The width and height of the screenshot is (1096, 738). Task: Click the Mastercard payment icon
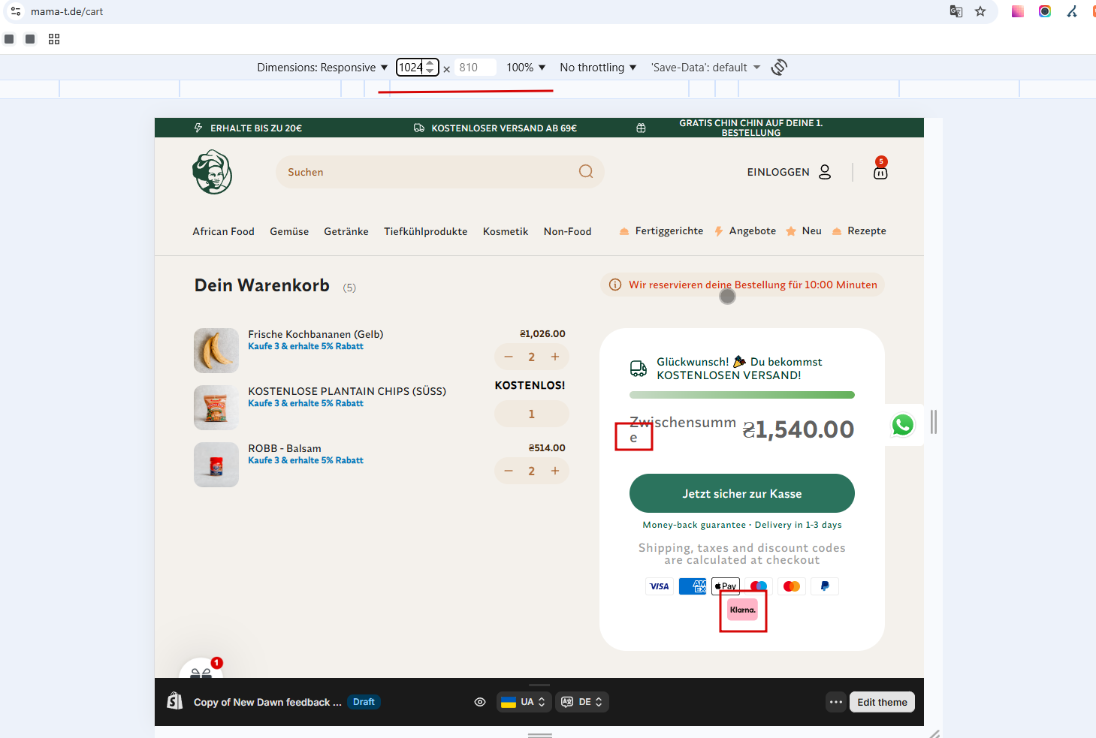click(x=792, y=586)
